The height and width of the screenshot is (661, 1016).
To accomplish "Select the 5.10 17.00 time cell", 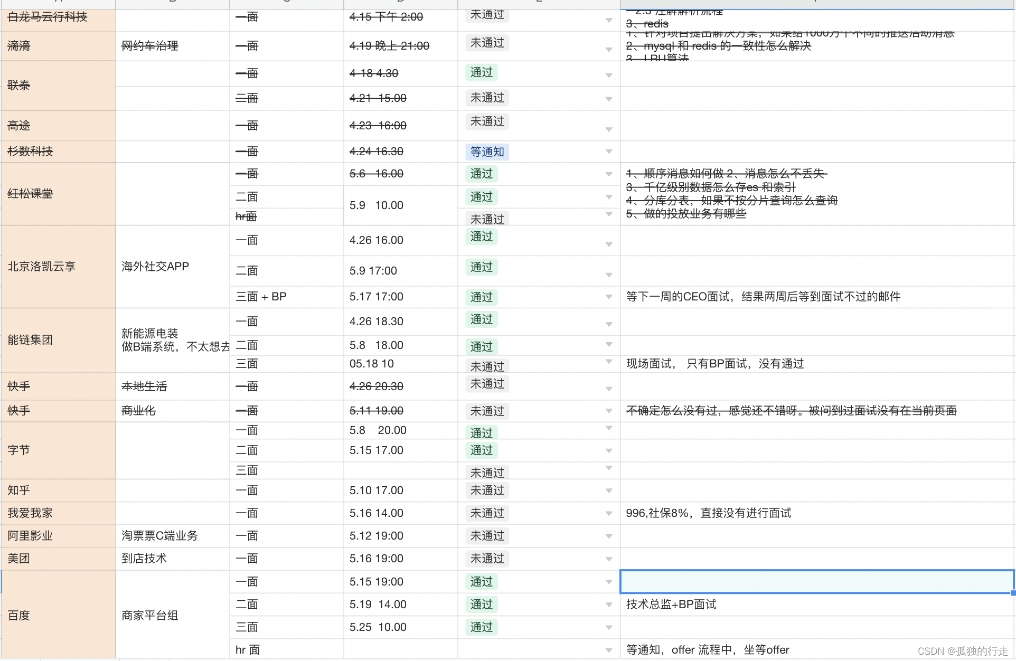I will coord(401,490).
